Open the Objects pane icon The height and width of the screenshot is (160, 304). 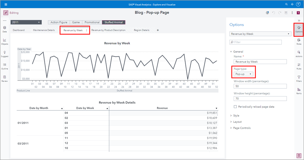(5, 41)
